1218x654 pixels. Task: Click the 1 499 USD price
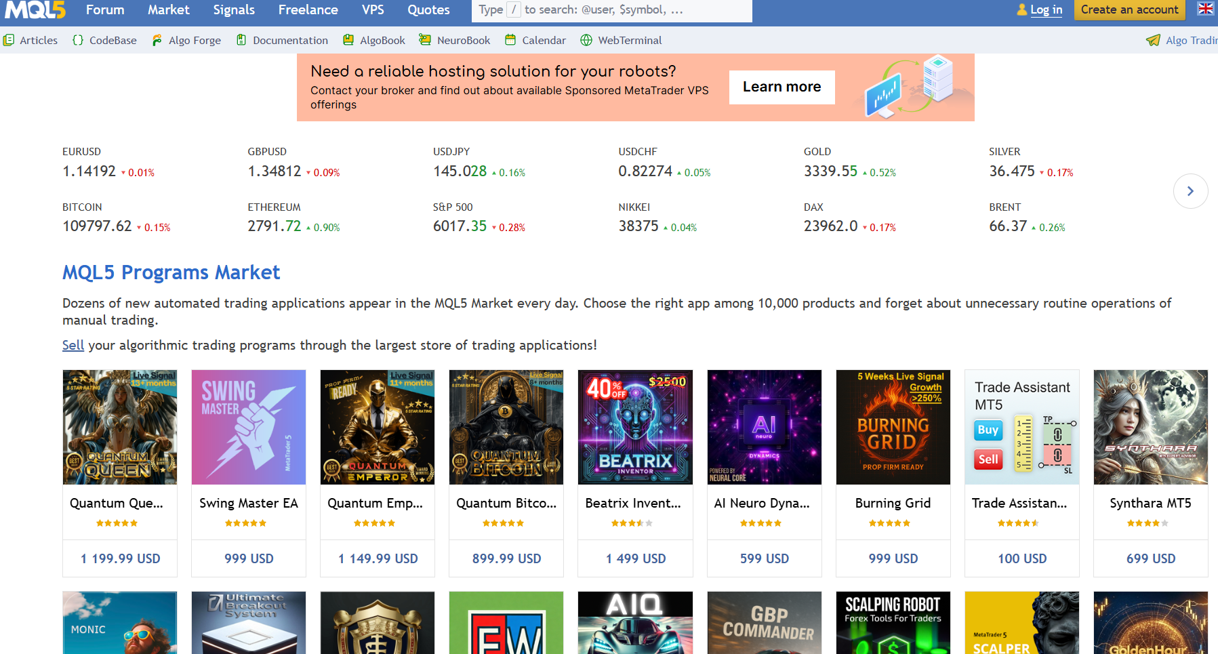(636, 558)
